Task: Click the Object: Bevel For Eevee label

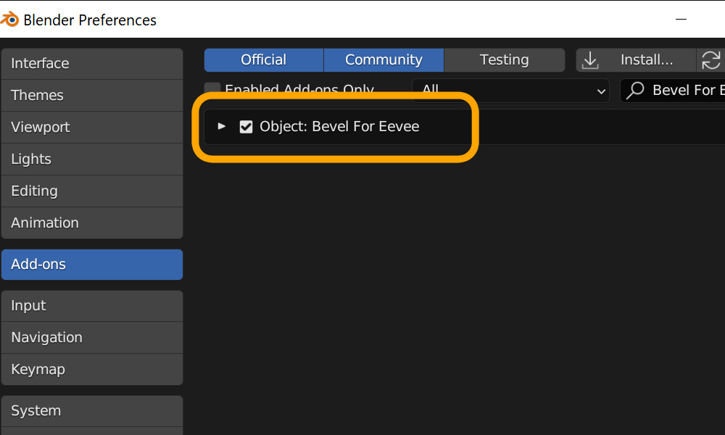Action: [339, 127]
